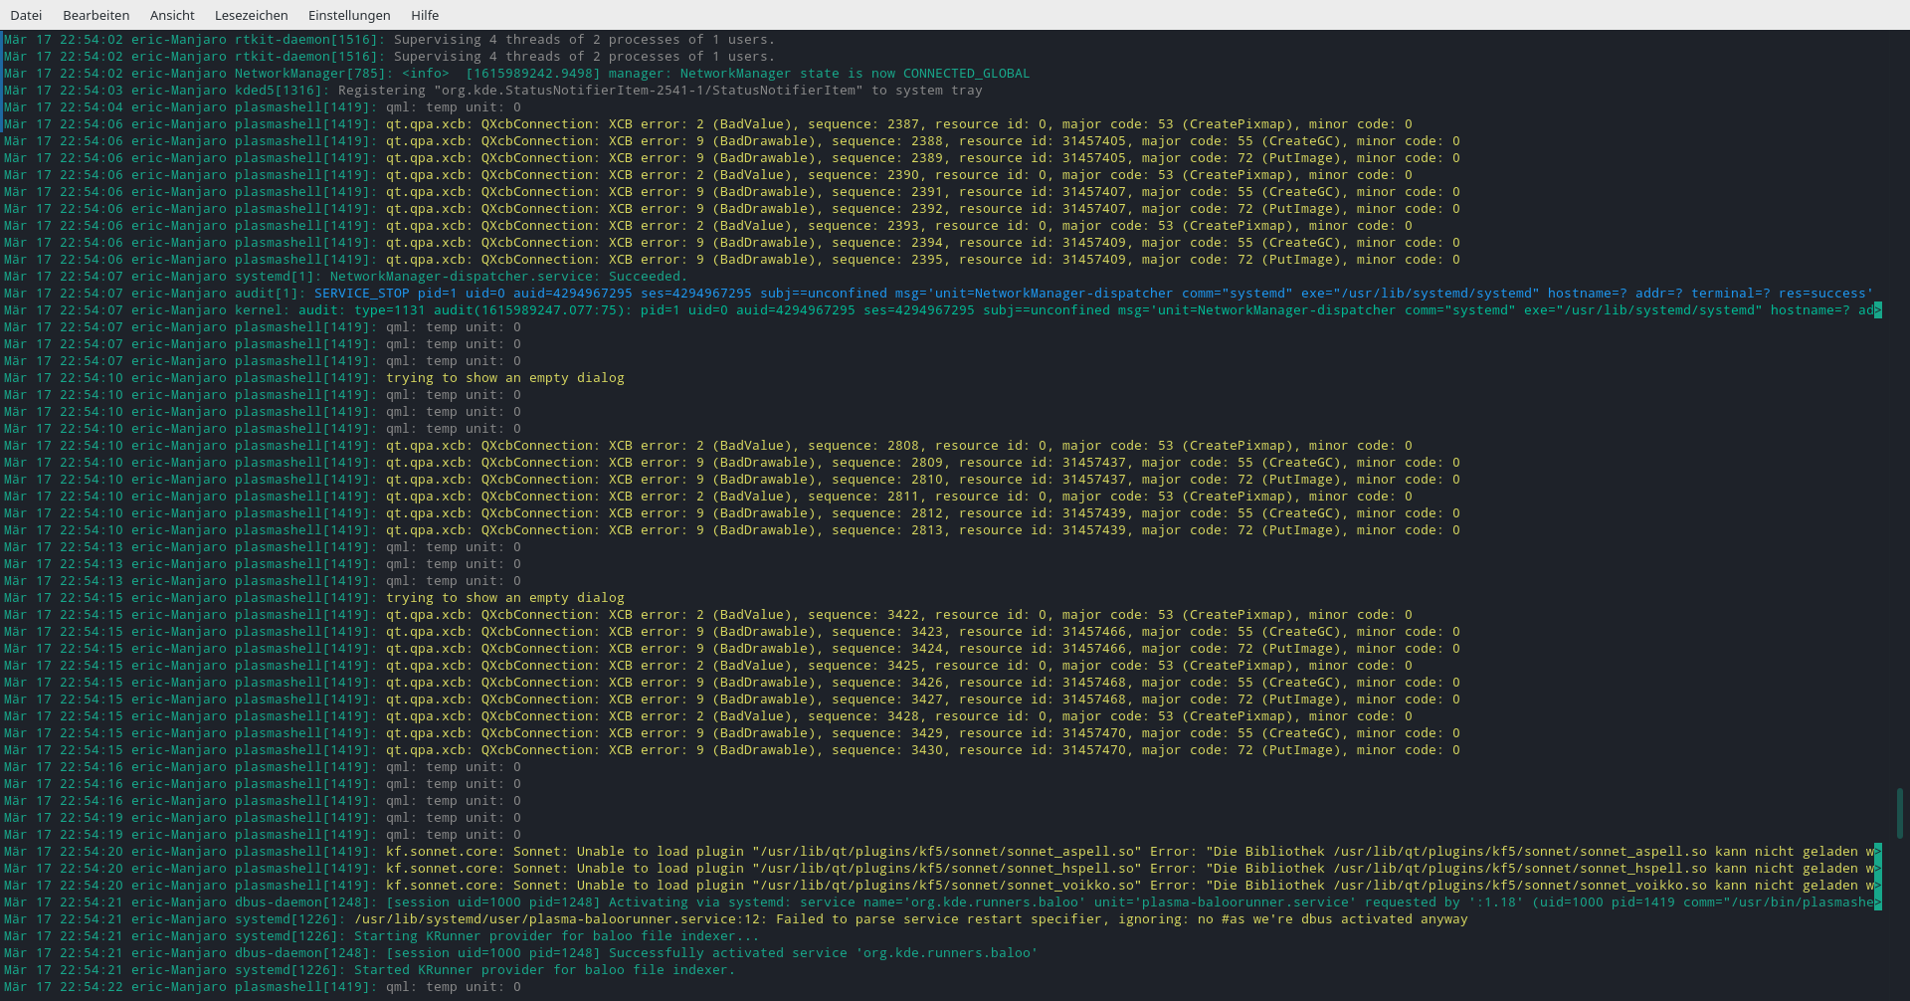
Task: Click 'NetworkManager state is now CONNECTED_GLOBAL' text
Action: pyautogui.click(x=855, y=74)
